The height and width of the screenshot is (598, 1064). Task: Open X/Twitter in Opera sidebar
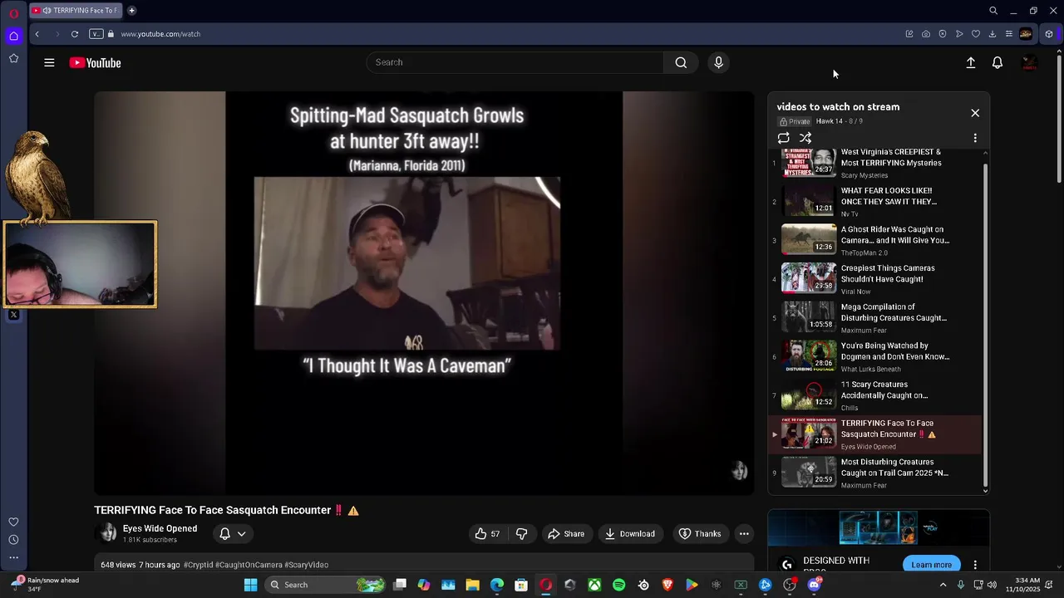(x=13, y=315)
